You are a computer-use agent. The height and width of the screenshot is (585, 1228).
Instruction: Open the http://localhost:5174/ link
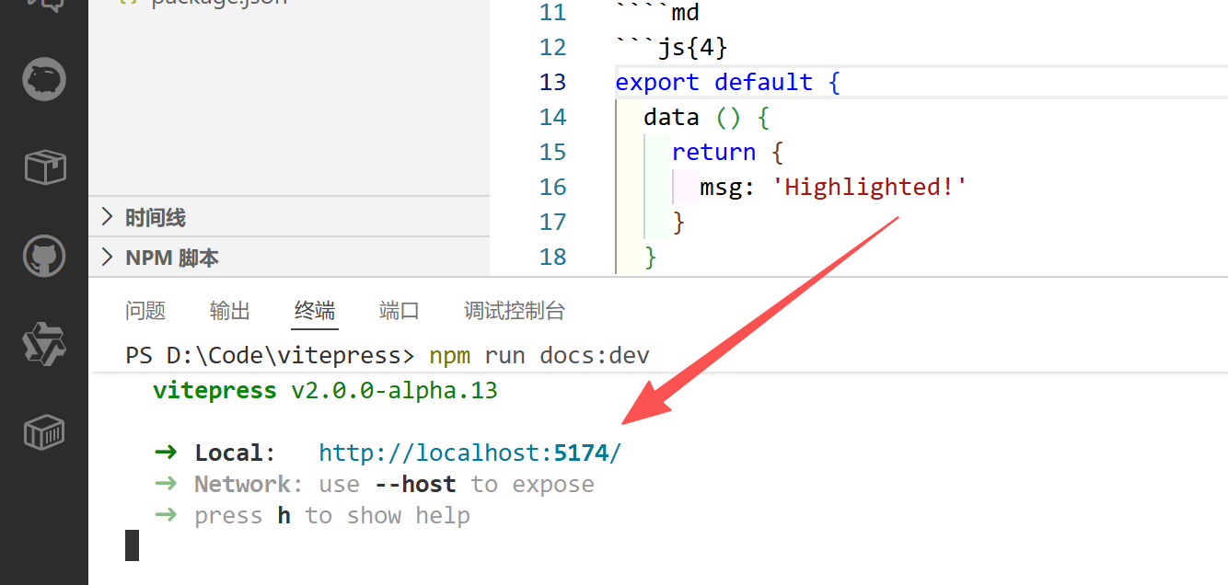tap(470, 453)
